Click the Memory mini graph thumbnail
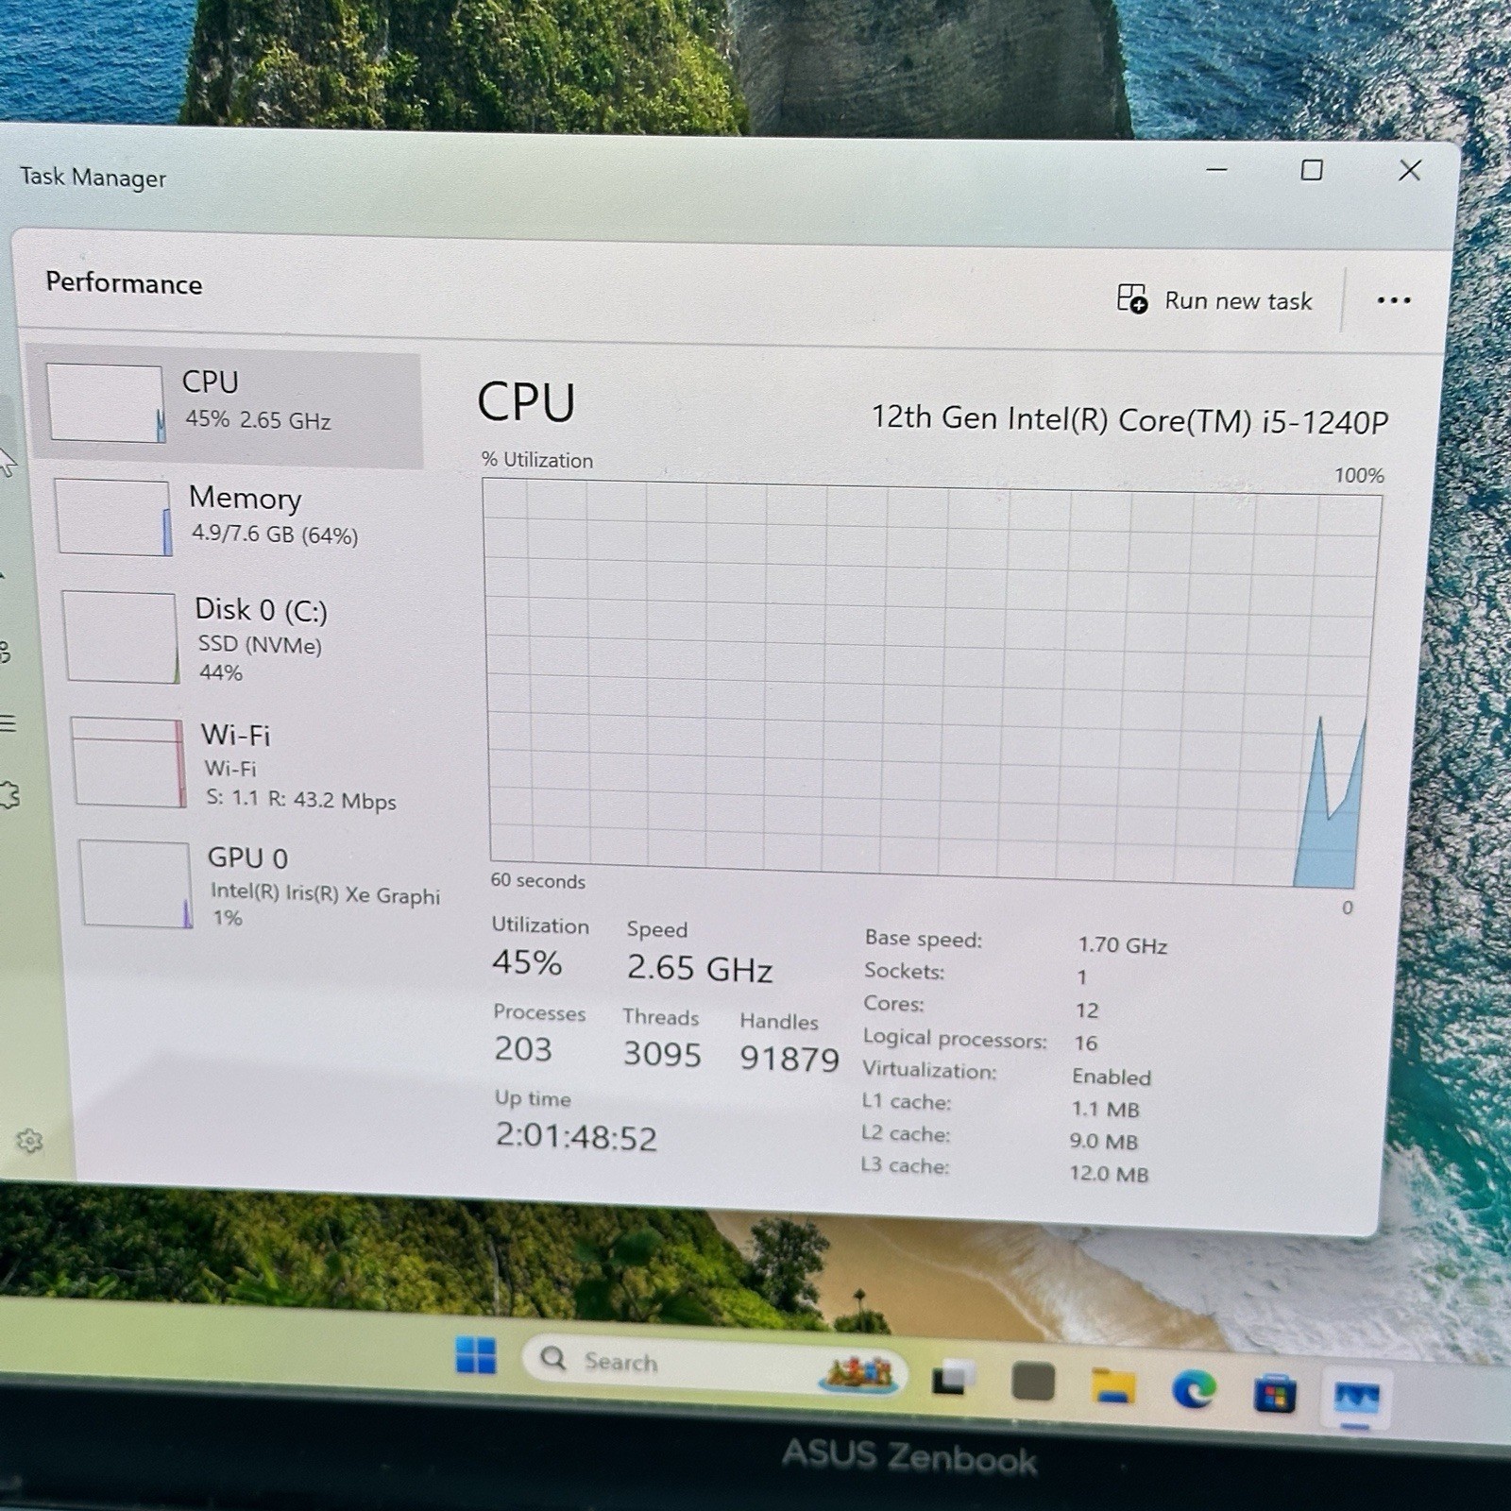 tap(113, 518)
